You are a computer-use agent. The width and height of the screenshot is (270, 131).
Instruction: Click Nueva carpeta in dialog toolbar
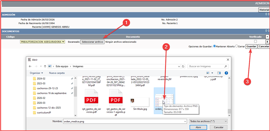57,73
